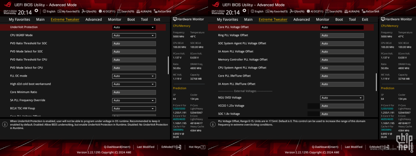The height and width of the screenshot is (156, 416).
Task: Expand FLL OC mode dropdown
Action: [134, 76]
